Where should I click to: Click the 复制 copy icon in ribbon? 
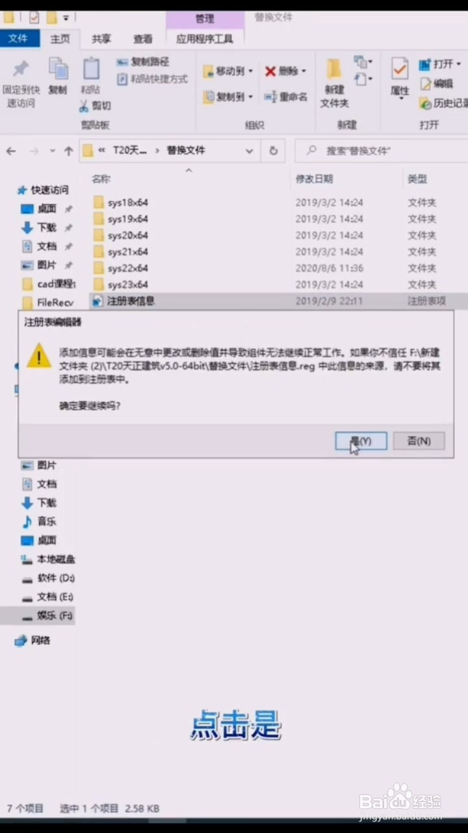(x=58, y=69)
